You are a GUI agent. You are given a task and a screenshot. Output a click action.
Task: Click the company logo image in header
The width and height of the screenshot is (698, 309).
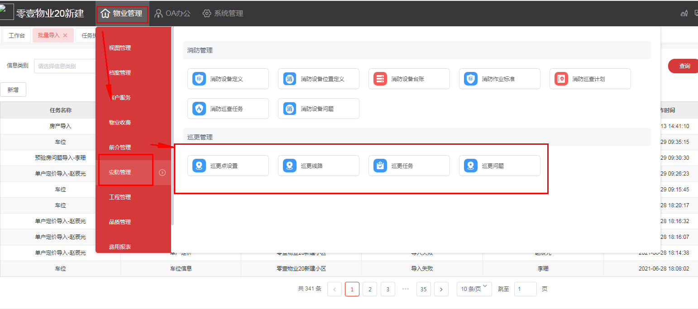coord(7,12)
